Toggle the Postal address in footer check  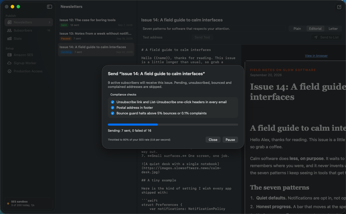coord(112,108)
